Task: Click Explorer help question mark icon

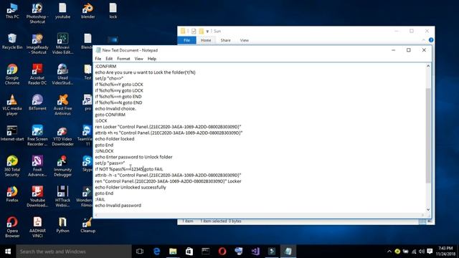Action: (431, 40)
